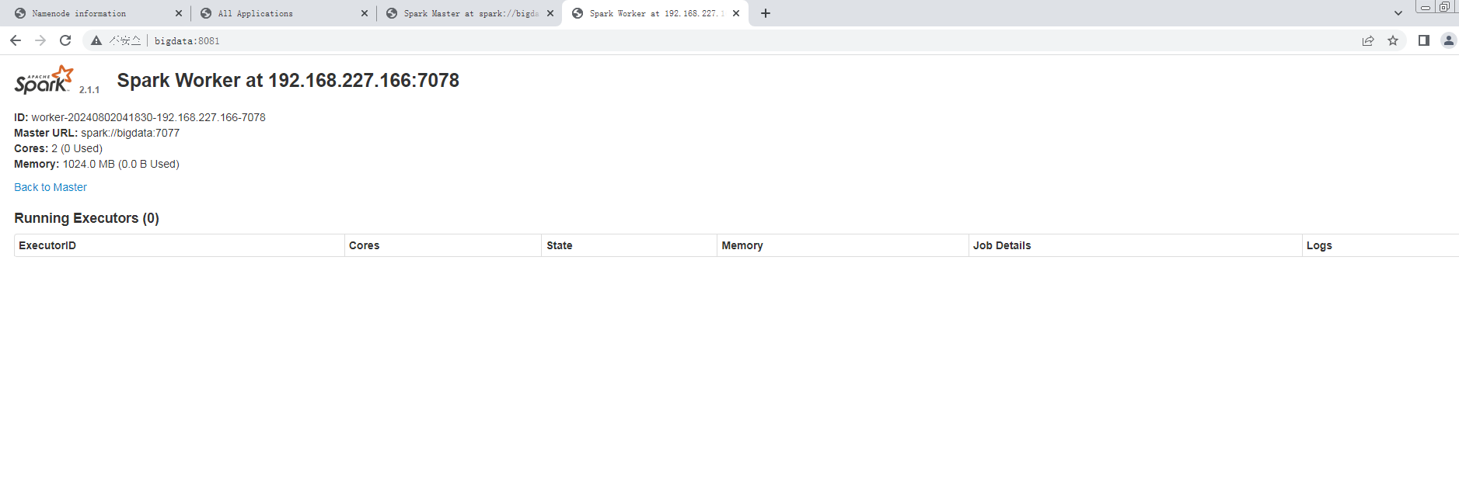Open the browser side panel

pyautogui.click(x=1424, y=40)
